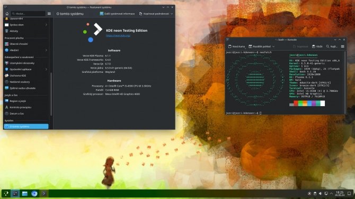Screen dimensions: 355x199
Task: Click the System Settings sidebar scrollbar
Action: (x=51, y=93)
